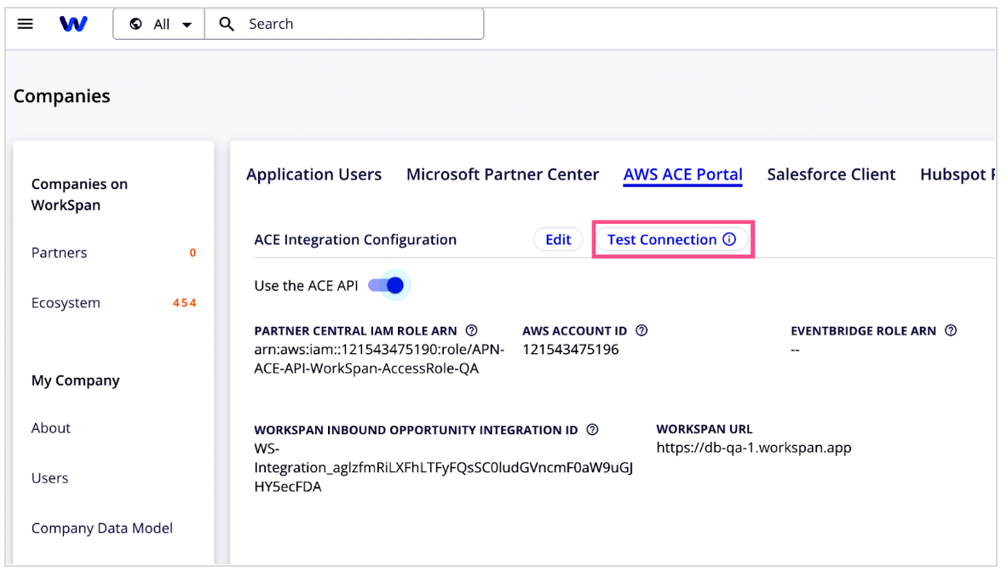Screen dimensions: 1007x577
Task: Open help icon for EventBridge Role ARN
Action: coord(951,330)
